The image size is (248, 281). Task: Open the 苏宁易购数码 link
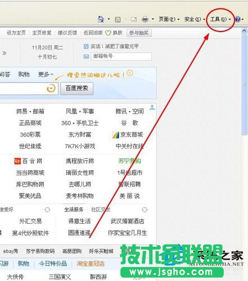click(x=40, y=251)
